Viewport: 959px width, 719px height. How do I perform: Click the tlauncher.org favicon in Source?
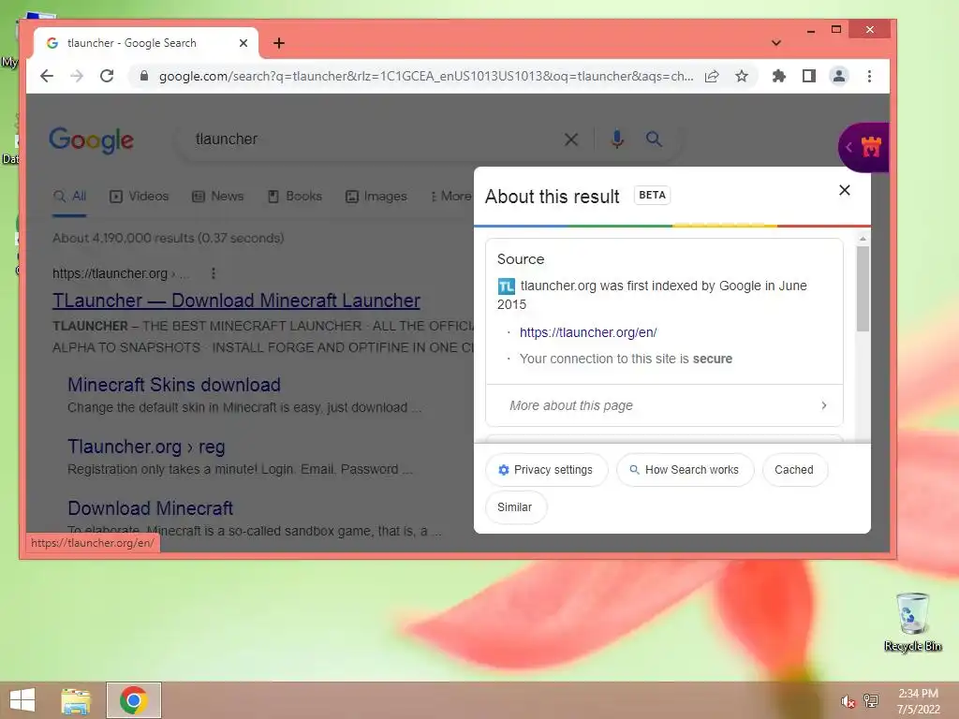click(507, 286)
